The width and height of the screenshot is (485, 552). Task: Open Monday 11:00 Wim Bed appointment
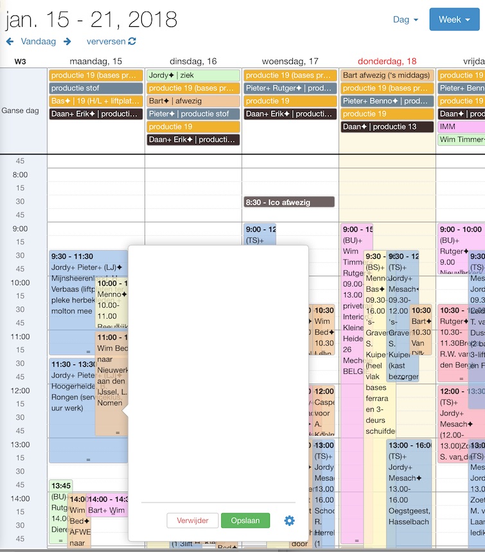tap(112, 384)
